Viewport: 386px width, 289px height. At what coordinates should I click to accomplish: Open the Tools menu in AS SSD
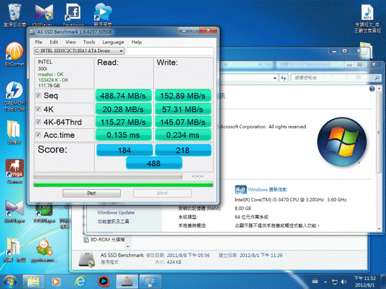coord(89,42)
